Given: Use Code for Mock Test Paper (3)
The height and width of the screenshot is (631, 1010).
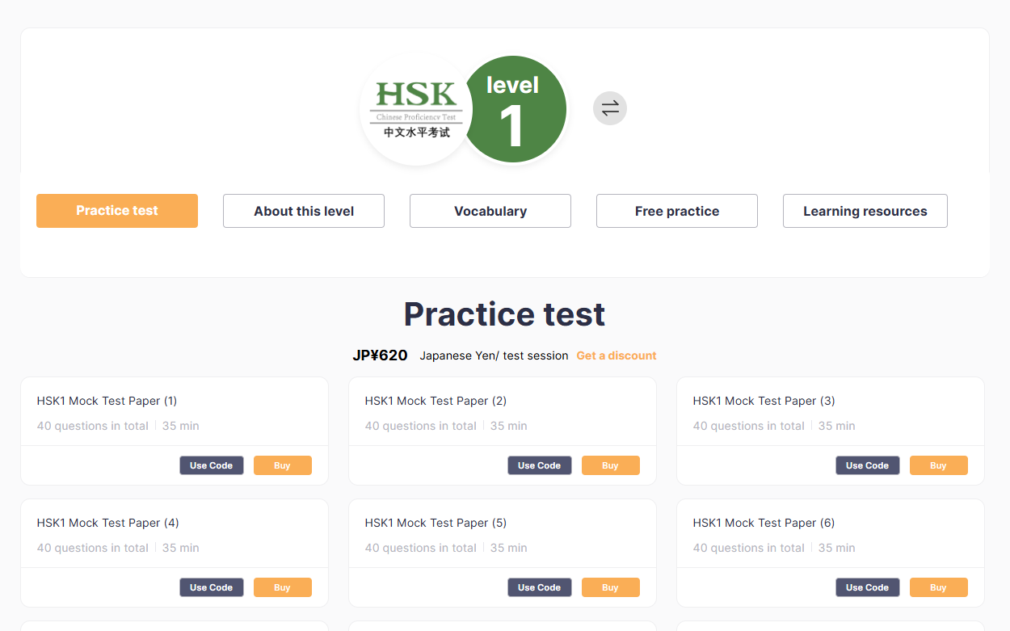Looking at the screenshot, I should [x=867, y=465].
